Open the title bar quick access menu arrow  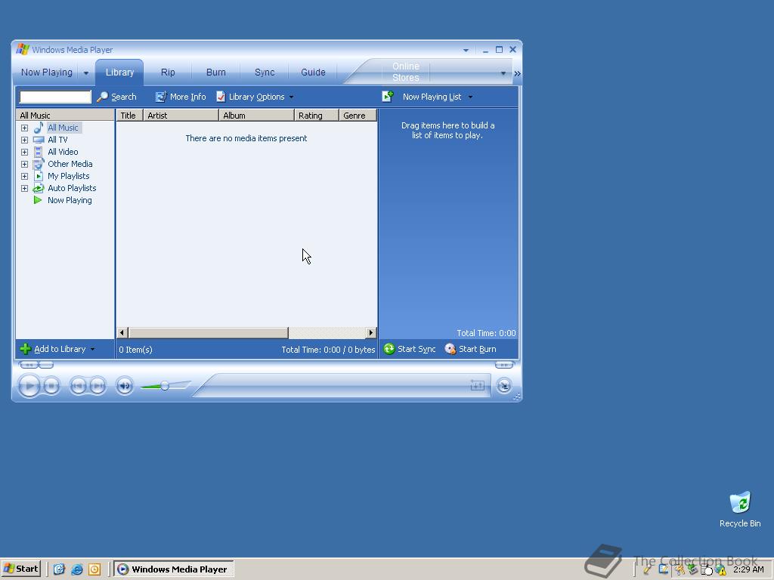[466, 51]
